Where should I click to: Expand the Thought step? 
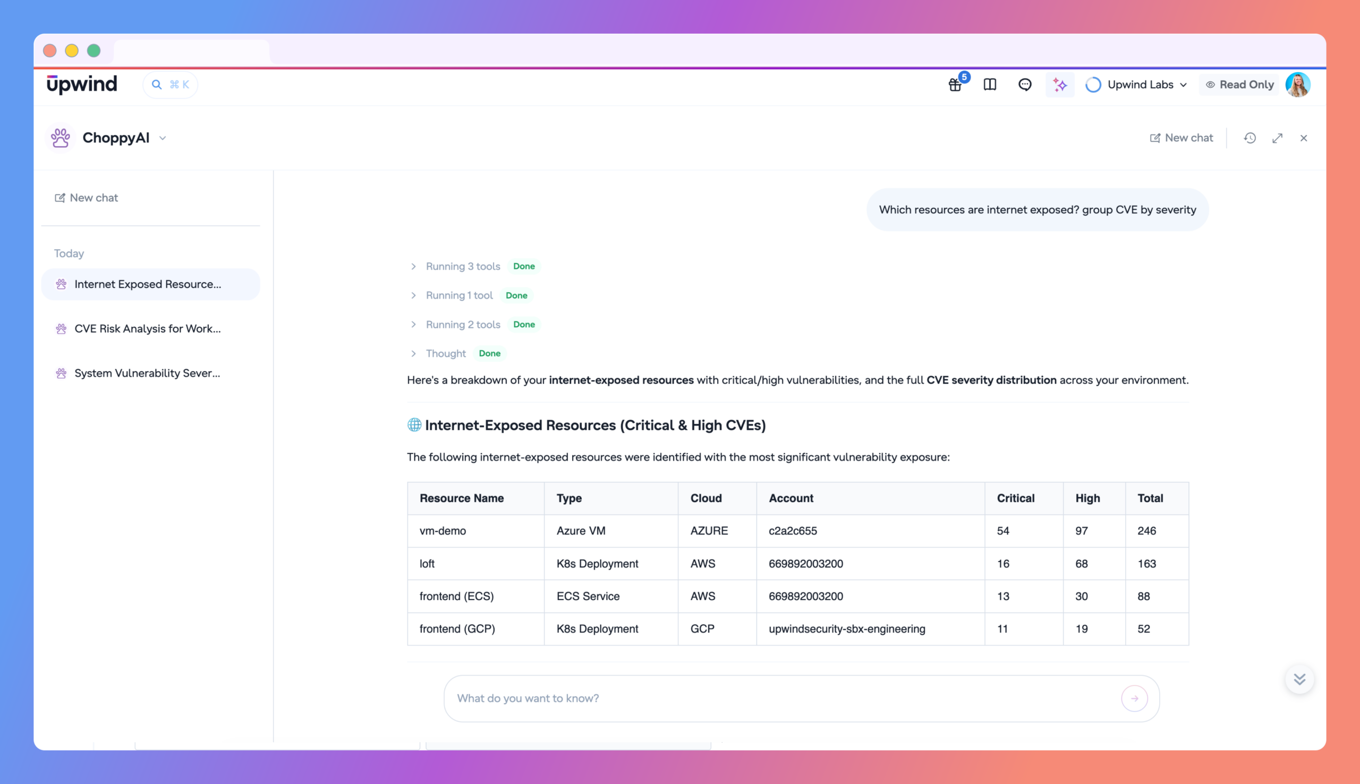pyautogui.click(x=446, y=353)
